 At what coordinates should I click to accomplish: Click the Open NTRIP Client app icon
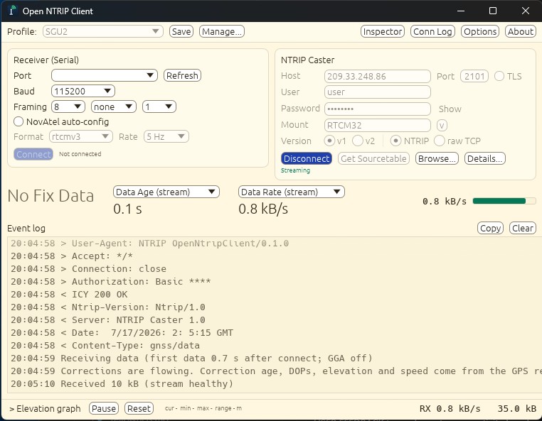click(x=12, y=11)
